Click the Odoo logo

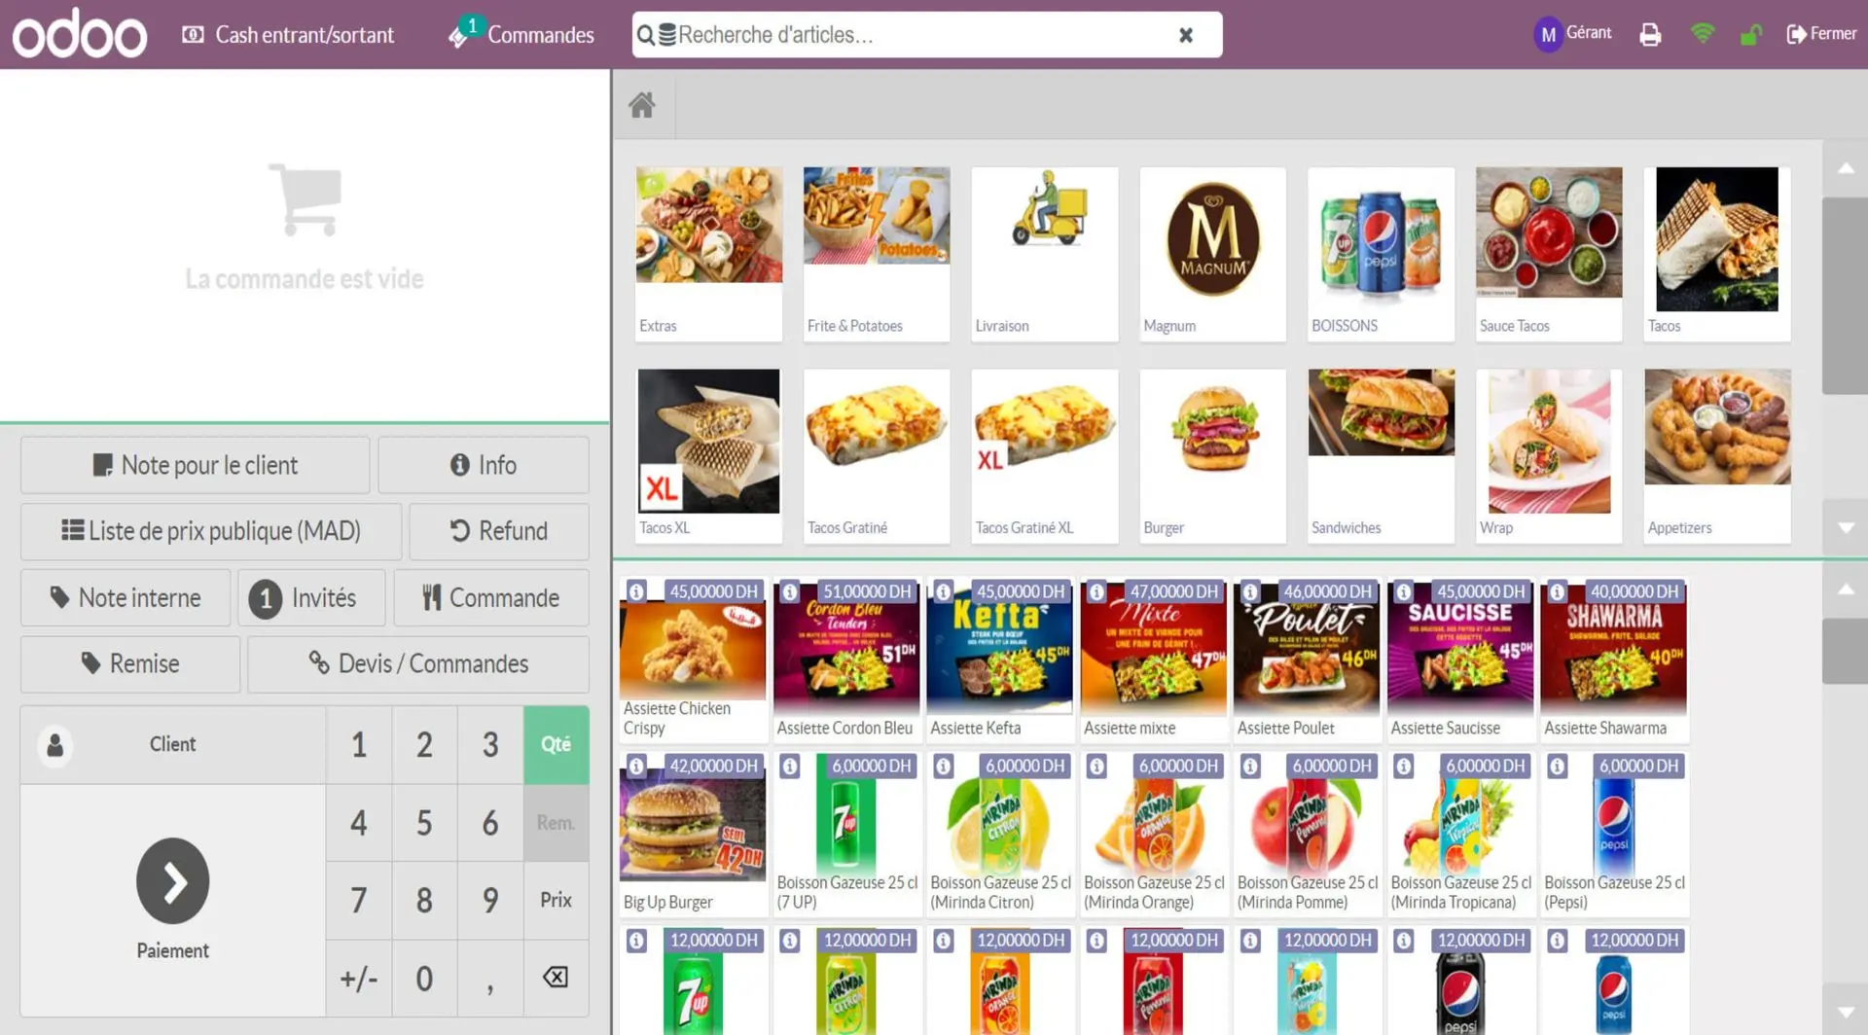point(80,35)
